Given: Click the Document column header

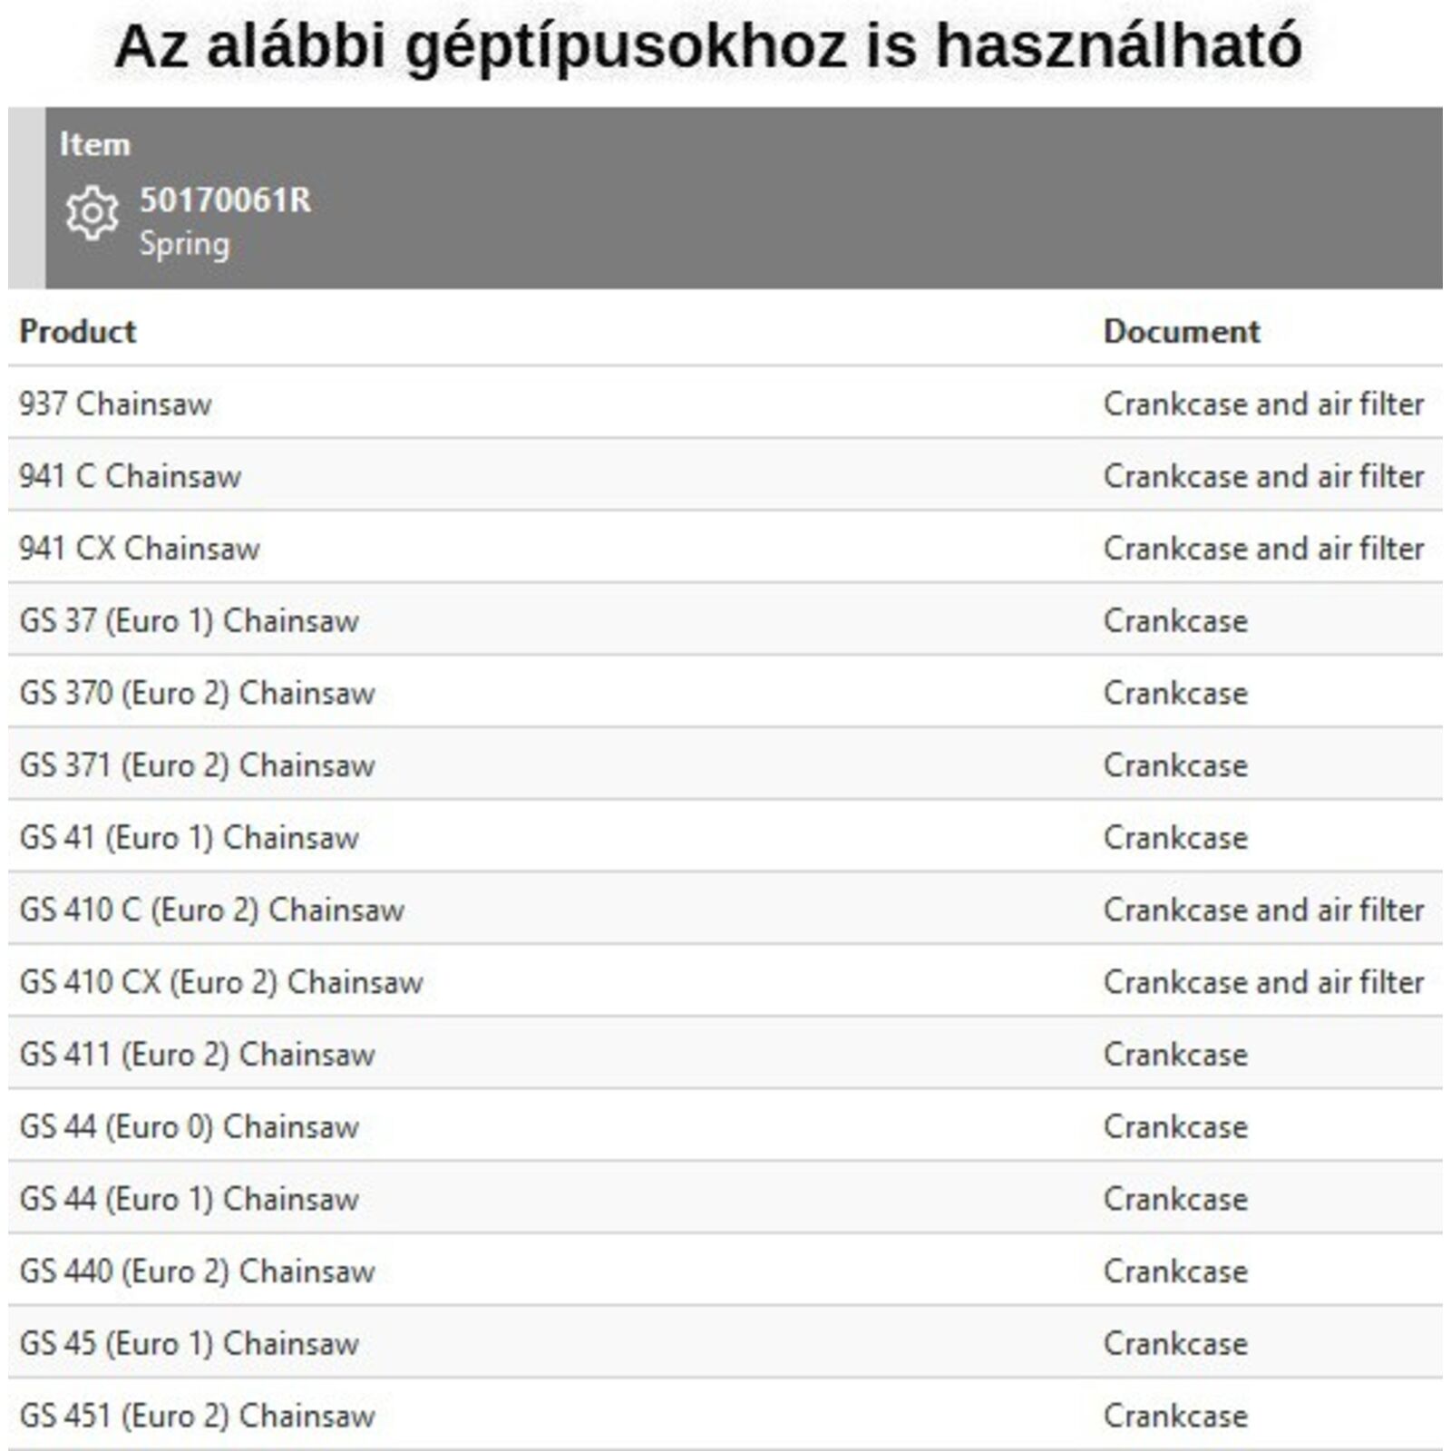Looking at the screenshot, I should point(1181,332).
